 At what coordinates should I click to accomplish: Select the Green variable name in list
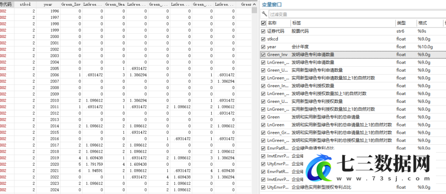coord(274,117)
